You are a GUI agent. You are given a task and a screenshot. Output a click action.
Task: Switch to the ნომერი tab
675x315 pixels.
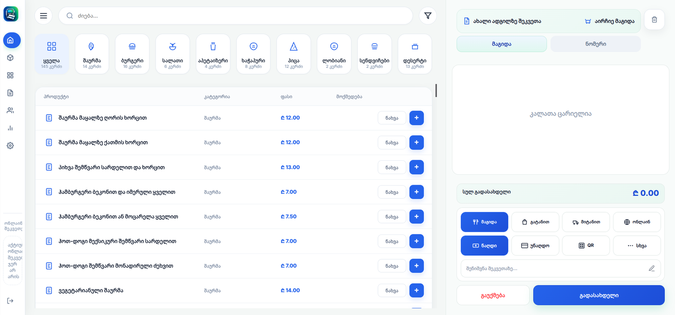coord(596,44)
